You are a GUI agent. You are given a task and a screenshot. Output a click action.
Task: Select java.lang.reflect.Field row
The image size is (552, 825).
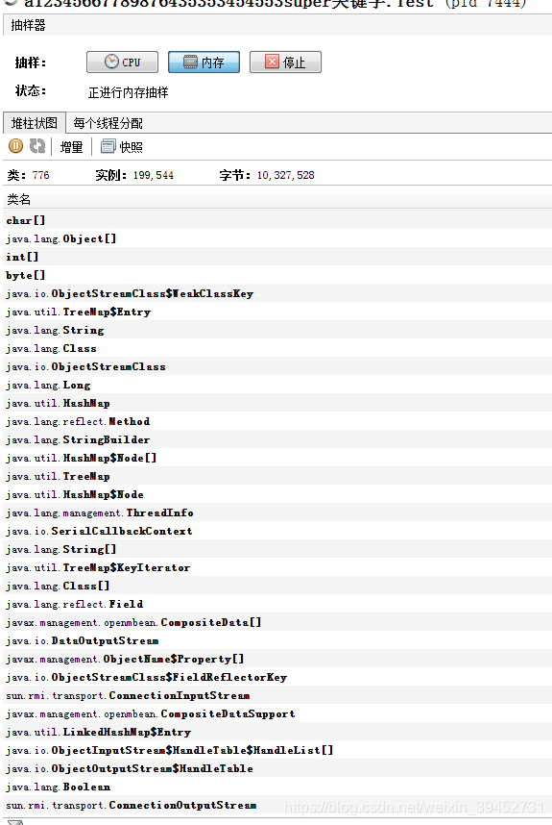pos(277,604)
